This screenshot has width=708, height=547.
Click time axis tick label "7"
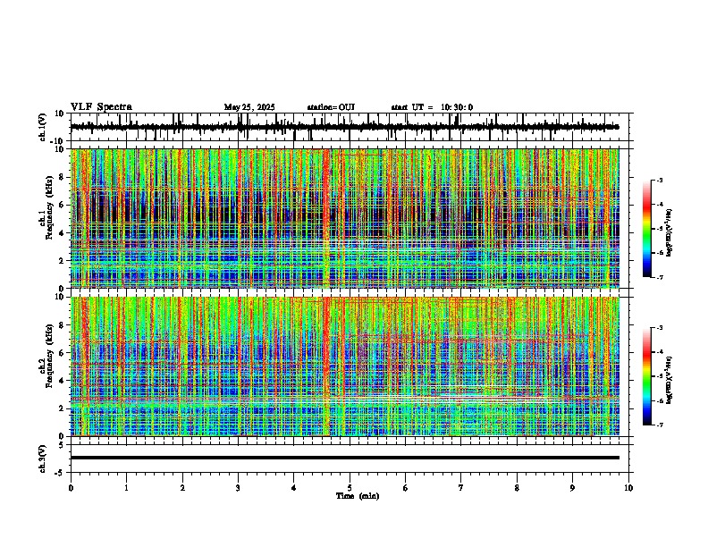click(461, 488)
